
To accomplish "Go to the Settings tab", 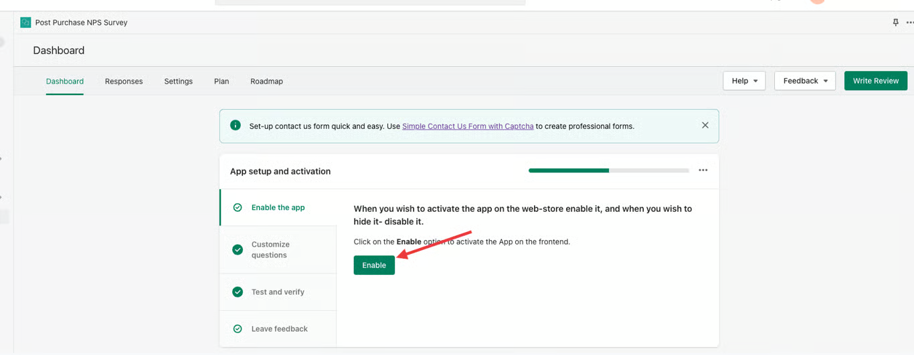I will point(178,81).
